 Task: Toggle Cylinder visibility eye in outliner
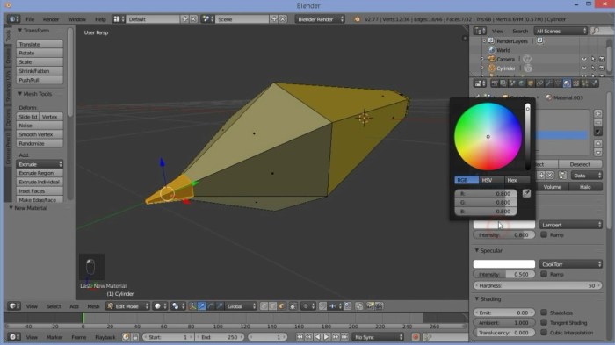pos(584,68)
